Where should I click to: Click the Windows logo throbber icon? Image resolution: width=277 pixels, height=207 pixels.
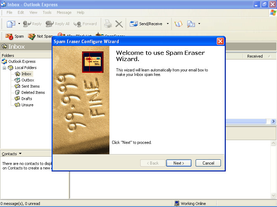[x=273, y=13]
